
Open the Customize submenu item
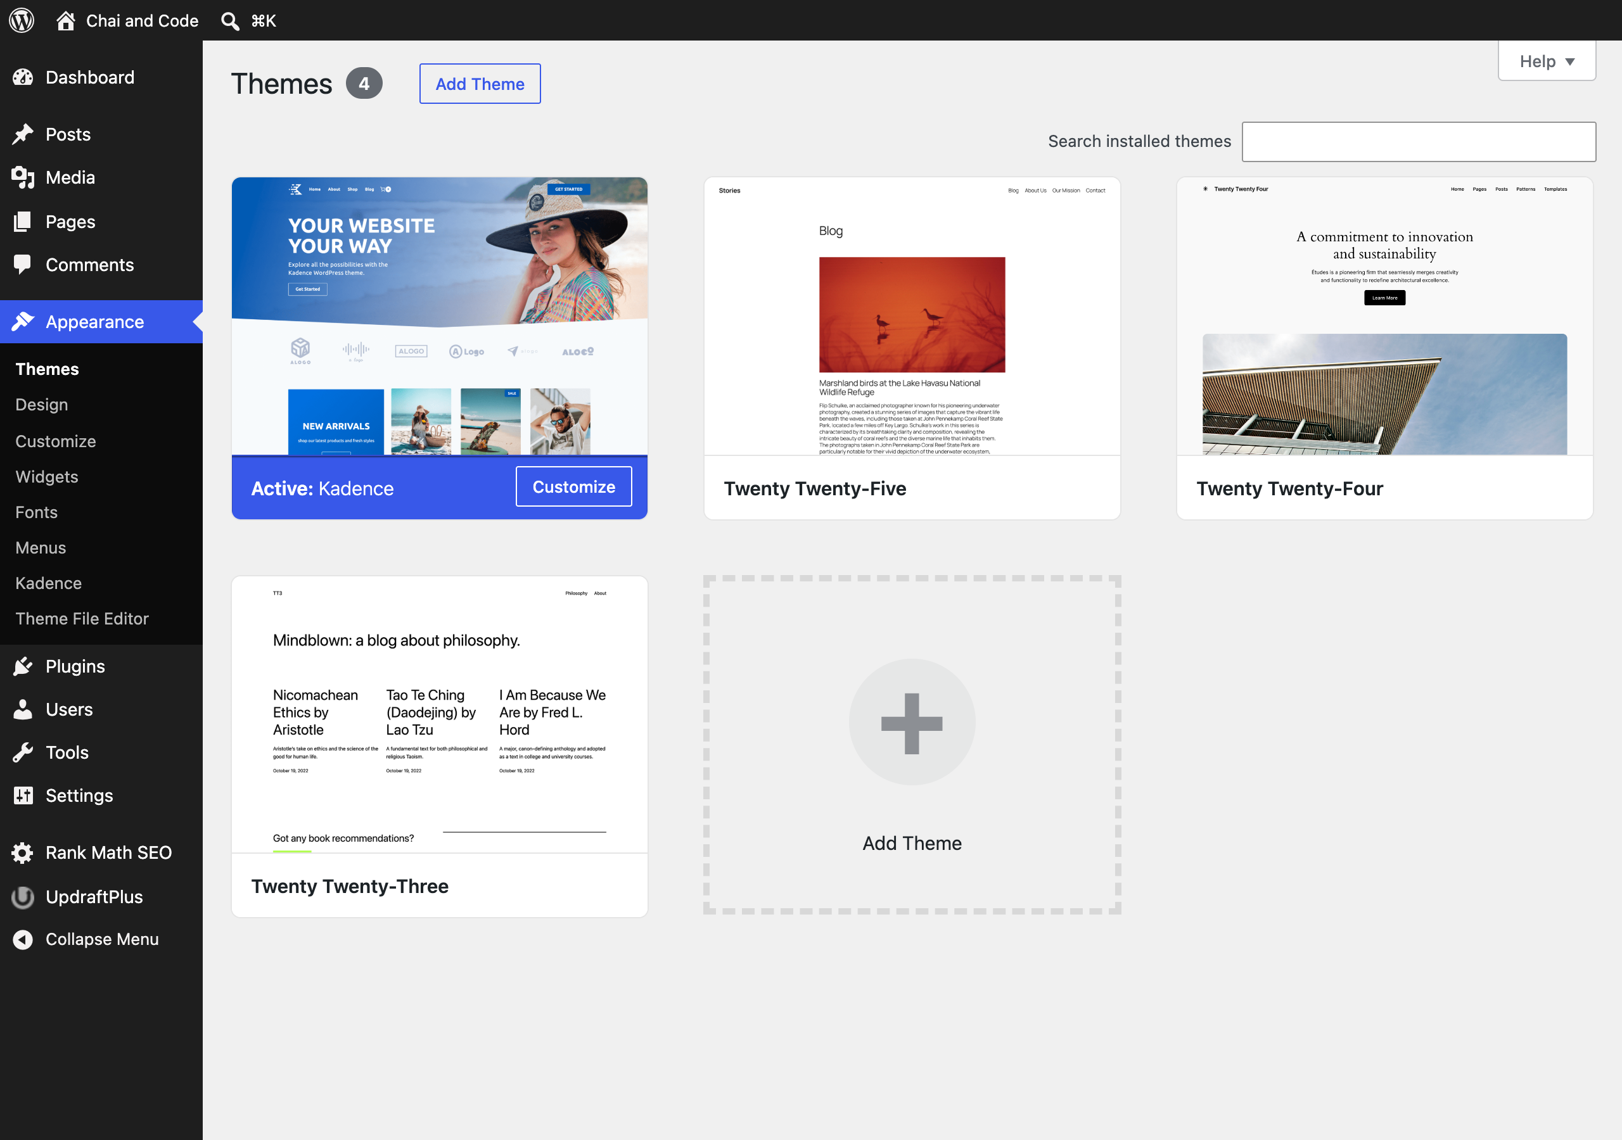(56, 441)
